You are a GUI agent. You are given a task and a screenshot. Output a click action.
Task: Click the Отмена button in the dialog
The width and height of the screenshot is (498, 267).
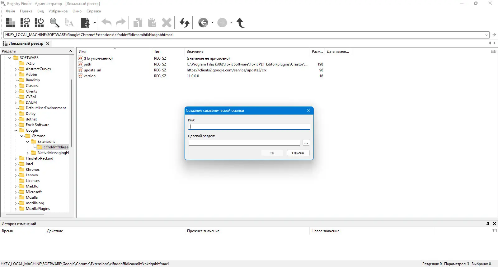(x=298, y=153)
